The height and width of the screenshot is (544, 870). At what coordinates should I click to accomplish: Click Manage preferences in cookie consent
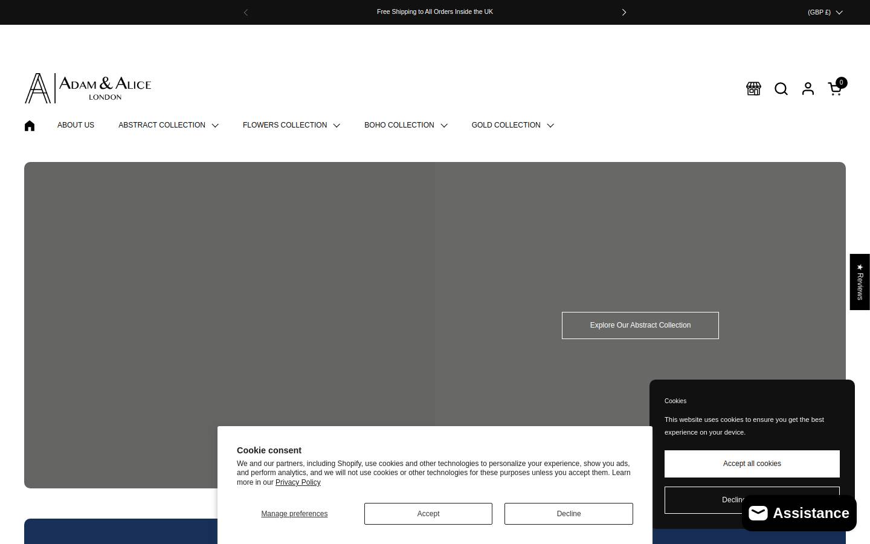294,514
